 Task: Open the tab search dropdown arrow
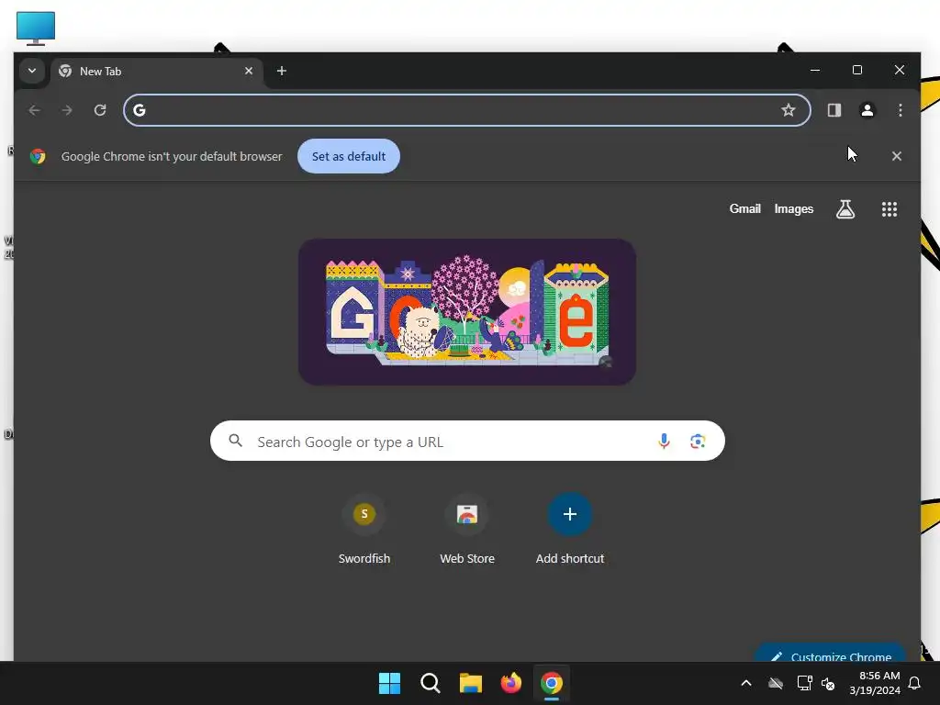click(x=32, y=71)
